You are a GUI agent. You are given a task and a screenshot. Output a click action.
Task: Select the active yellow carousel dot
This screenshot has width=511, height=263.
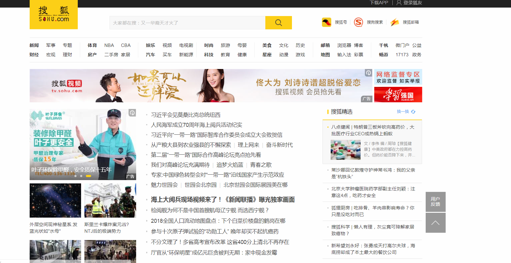[x=88, y=176]
